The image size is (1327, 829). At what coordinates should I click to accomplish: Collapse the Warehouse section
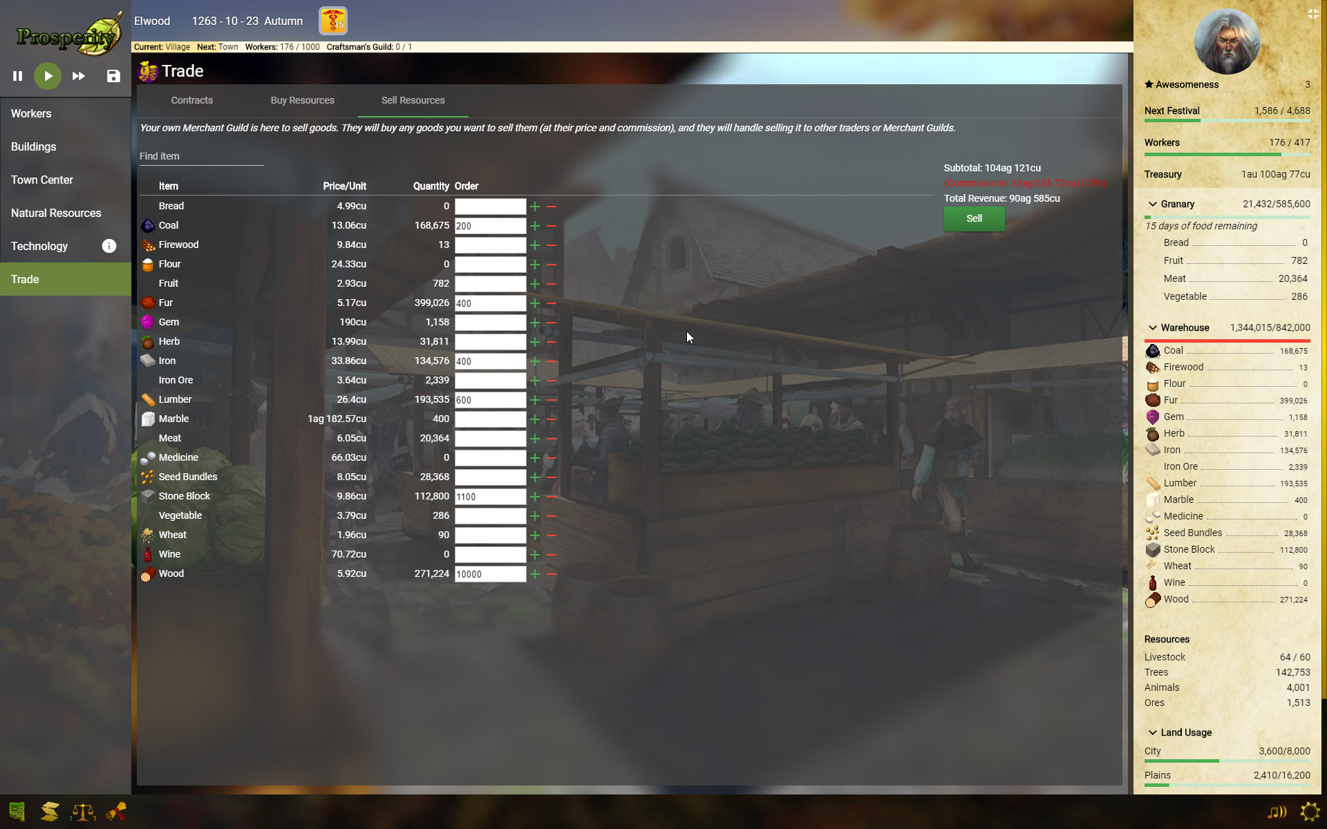pos(1152,327)
